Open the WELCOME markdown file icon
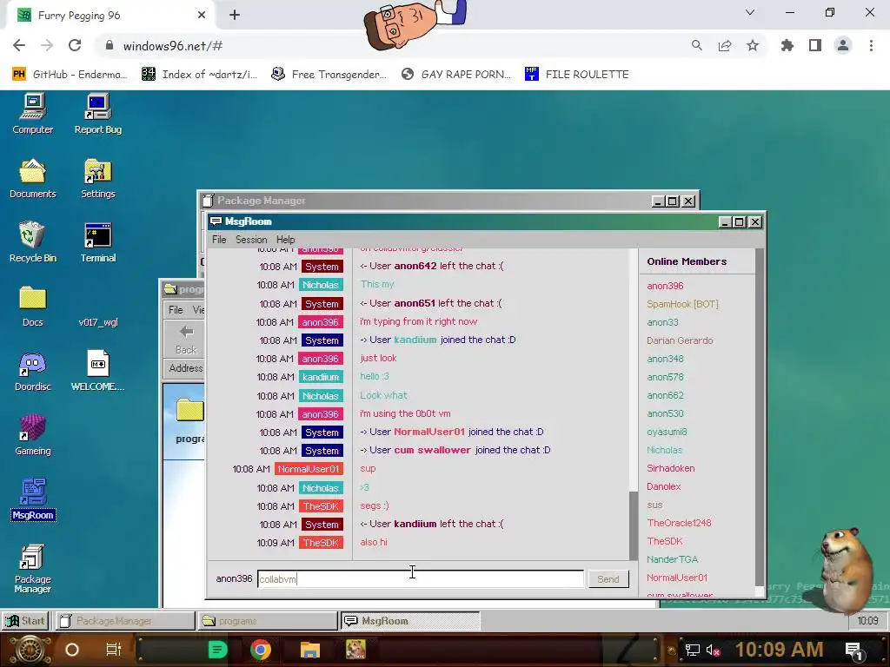Viewport: 890px width, 667px height. click(97, 370)
